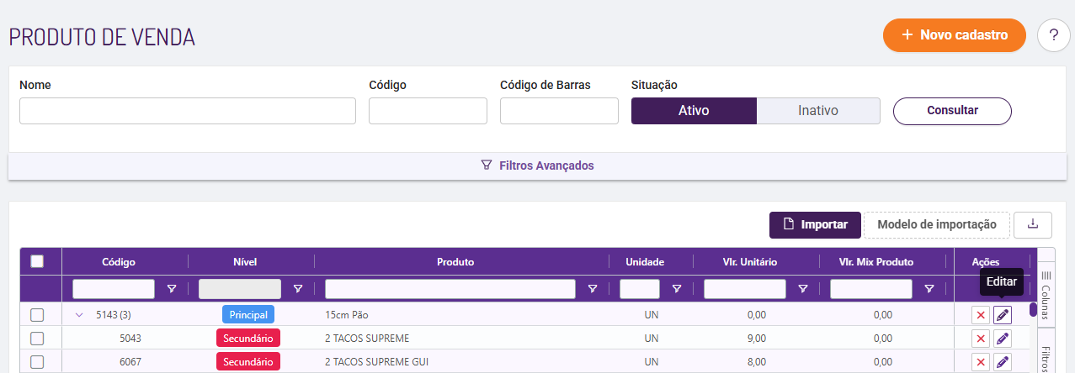1075x373 pixels.
Task: Switch Situação to Inativo
Action: click(x=818, y=111)
